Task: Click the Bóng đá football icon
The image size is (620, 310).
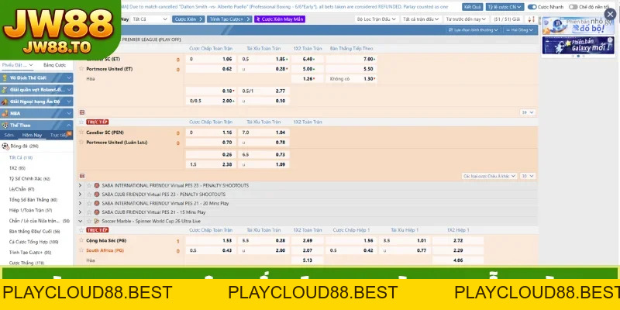Action: pos(5,146)
